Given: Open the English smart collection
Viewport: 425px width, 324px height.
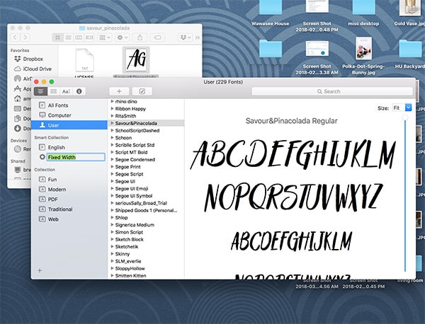Looking at the screenshot, I should (x=69, y=147).
